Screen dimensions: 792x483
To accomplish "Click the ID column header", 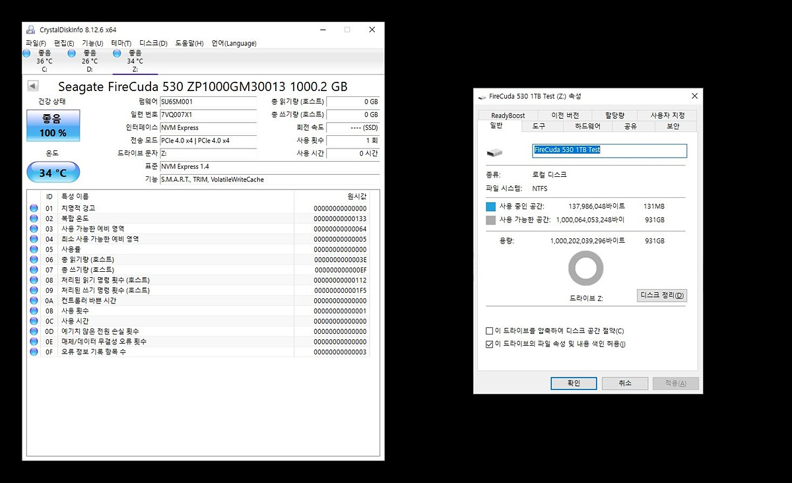I will click(x=49, y=197).
